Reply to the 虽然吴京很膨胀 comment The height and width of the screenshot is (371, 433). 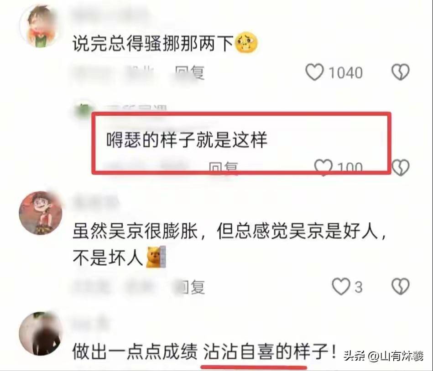point(192,287)
